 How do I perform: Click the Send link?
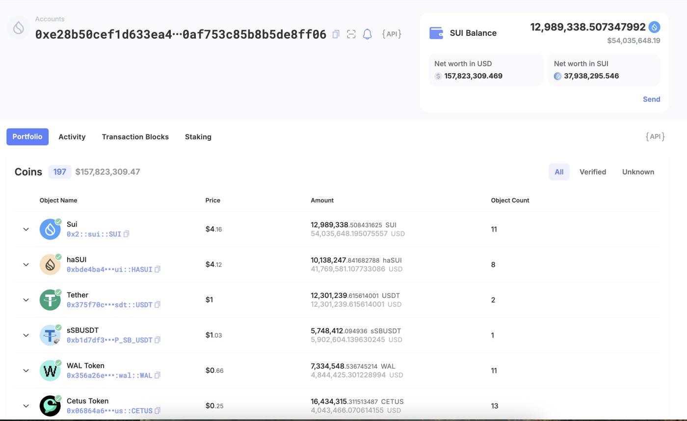click(x=651, y=99)
